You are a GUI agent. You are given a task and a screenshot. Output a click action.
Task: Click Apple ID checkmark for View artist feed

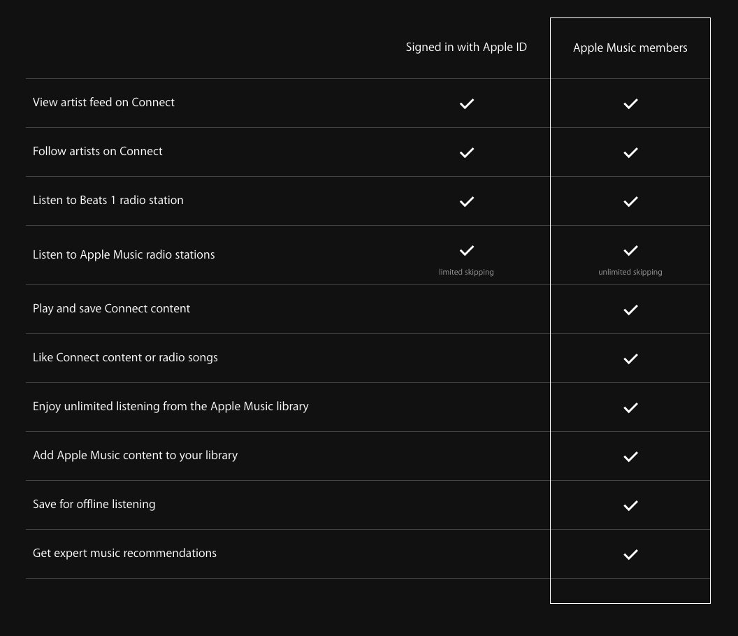pos(466,103)
